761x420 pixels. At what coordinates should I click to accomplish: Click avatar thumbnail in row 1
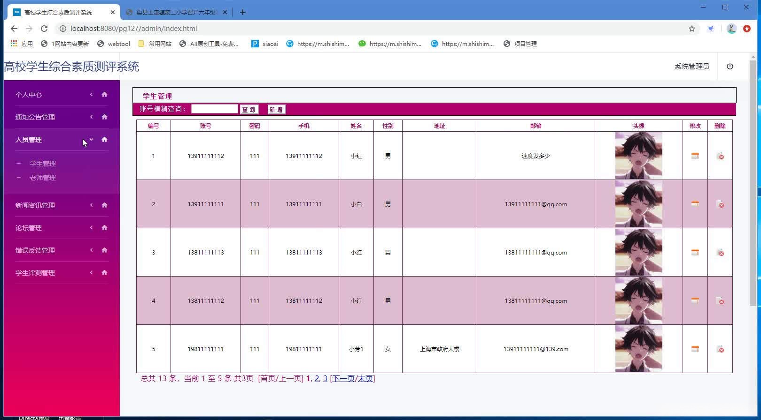point(638,156)
